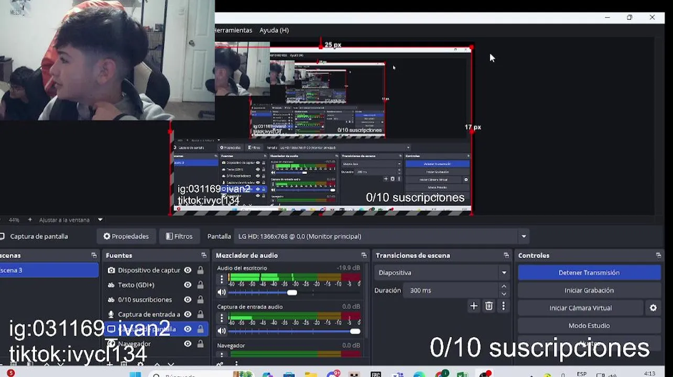The image size is (673, 377).
Task: Click the 44% preview zoom value
Action: [14, 220]
